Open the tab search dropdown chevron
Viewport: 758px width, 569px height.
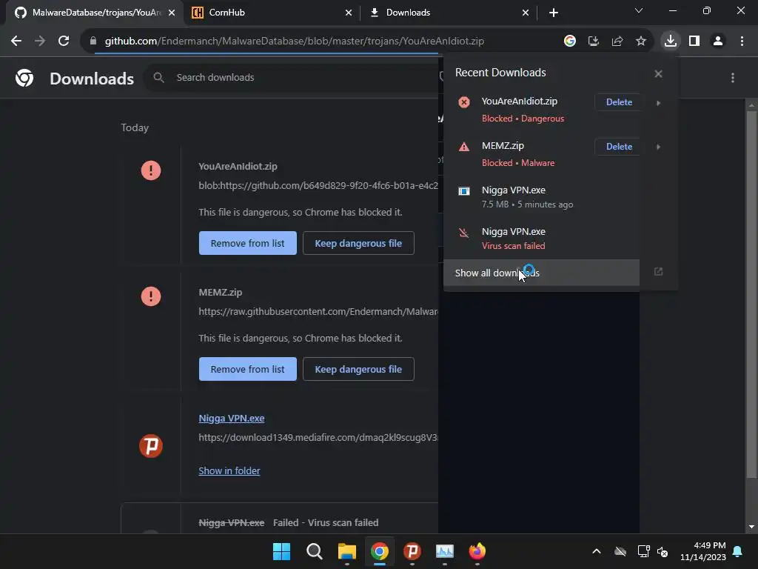pyautogui.click(x=639, y=10)
